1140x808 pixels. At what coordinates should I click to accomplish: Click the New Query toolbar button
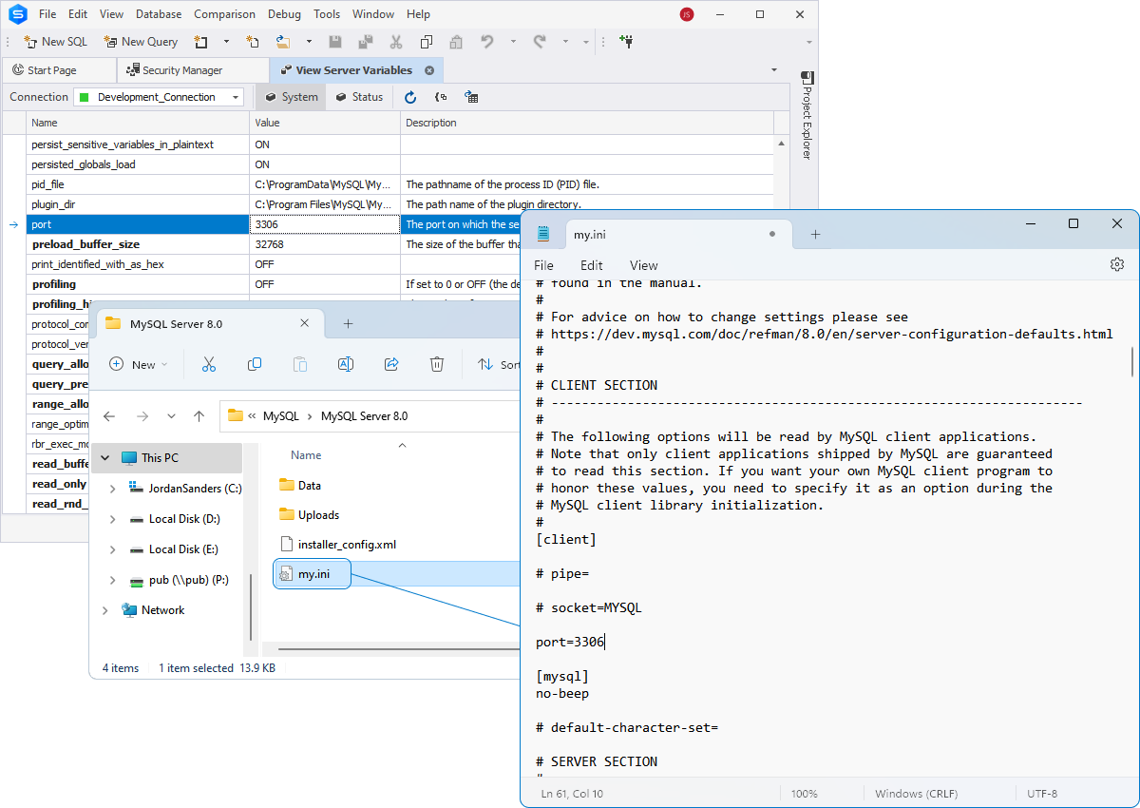pyautogui.click(x=141, y=42)
